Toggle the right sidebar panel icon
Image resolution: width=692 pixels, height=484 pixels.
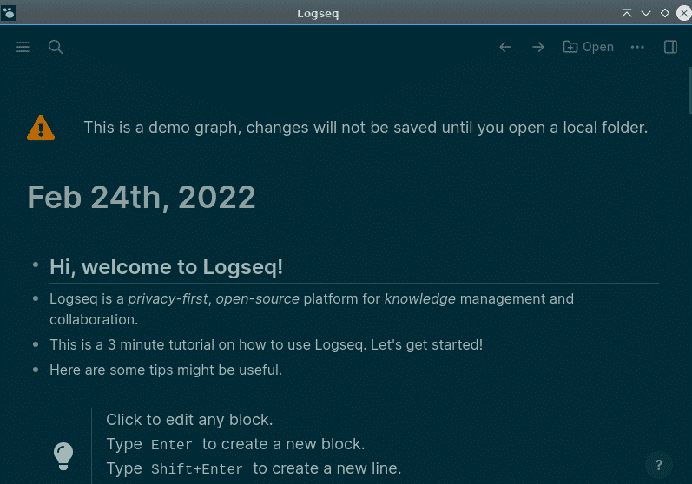point(670,47)
